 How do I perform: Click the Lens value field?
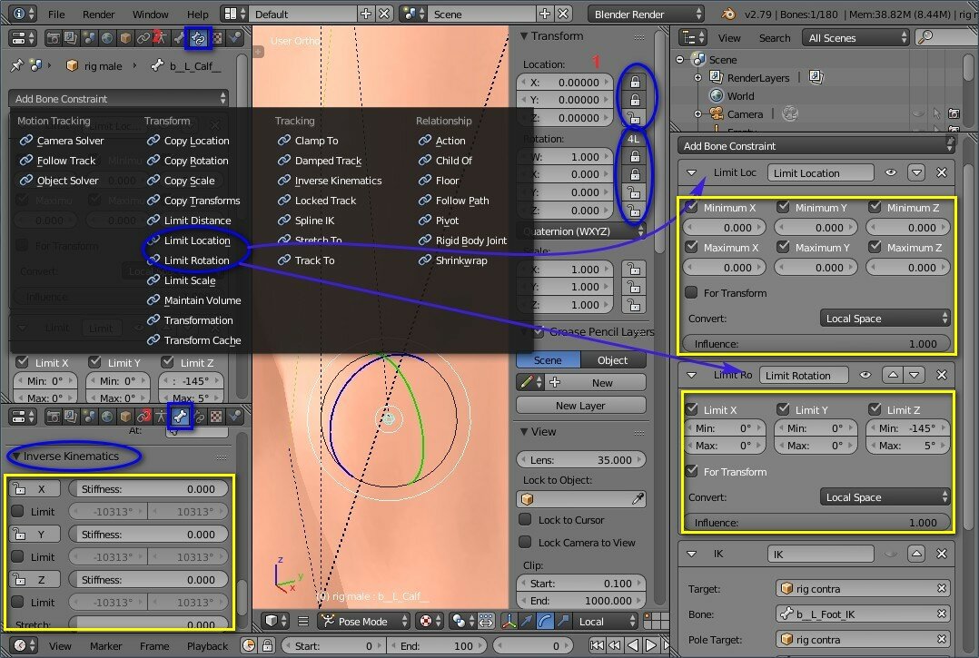581,459
